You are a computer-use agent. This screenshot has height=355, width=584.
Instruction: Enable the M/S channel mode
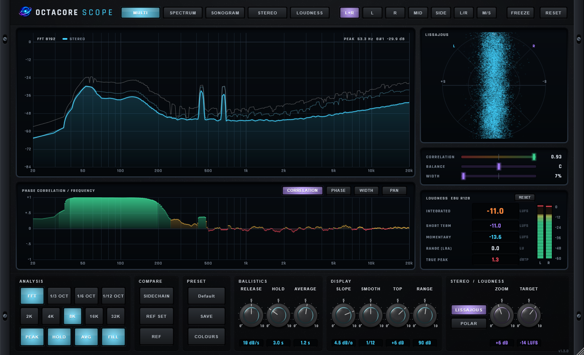click(487, 13)
